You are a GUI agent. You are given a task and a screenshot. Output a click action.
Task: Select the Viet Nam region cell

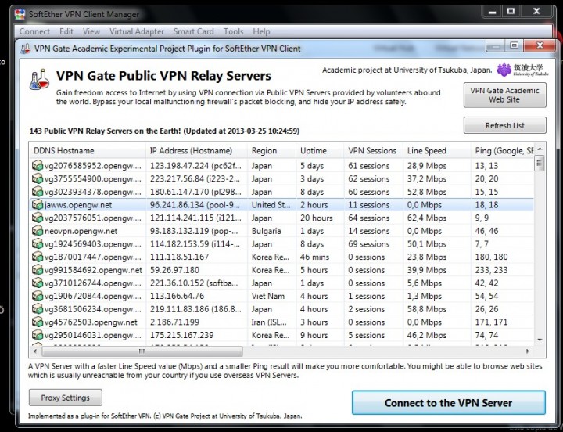click(268, 296)
